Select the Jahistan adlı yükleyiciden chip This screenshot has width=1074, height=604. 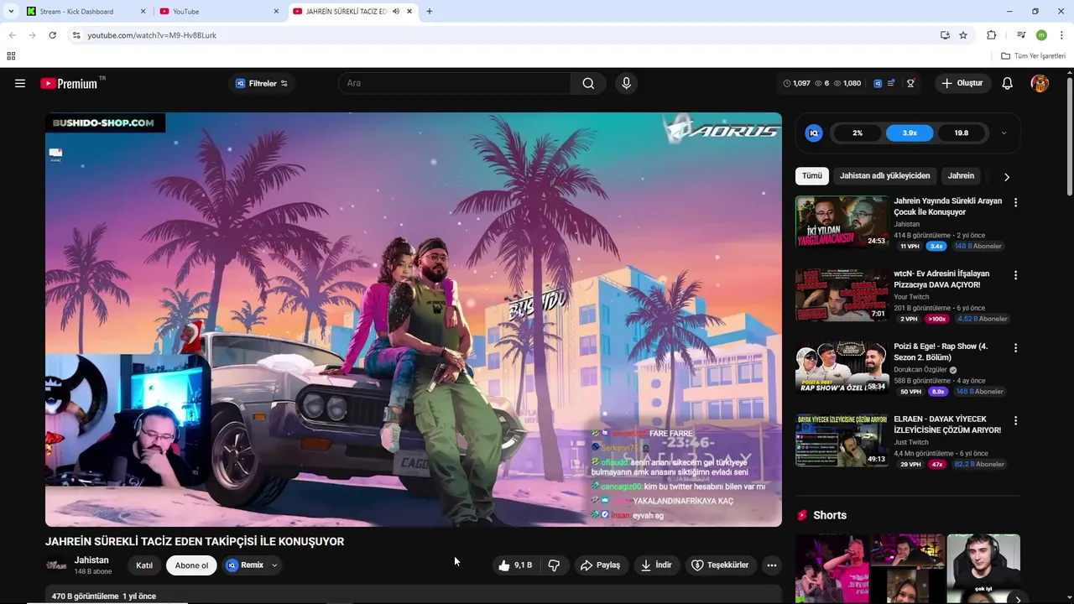tap(885, 176)
